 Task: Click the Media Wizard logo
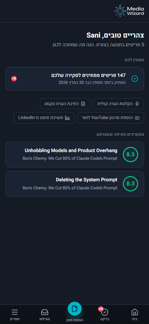[x=129, y=11]
